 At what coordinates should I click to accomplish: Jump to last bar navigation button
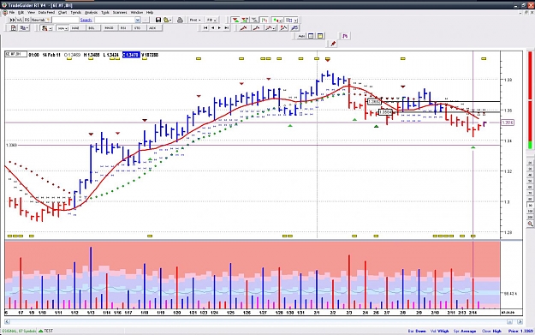(x=226, y=28)
